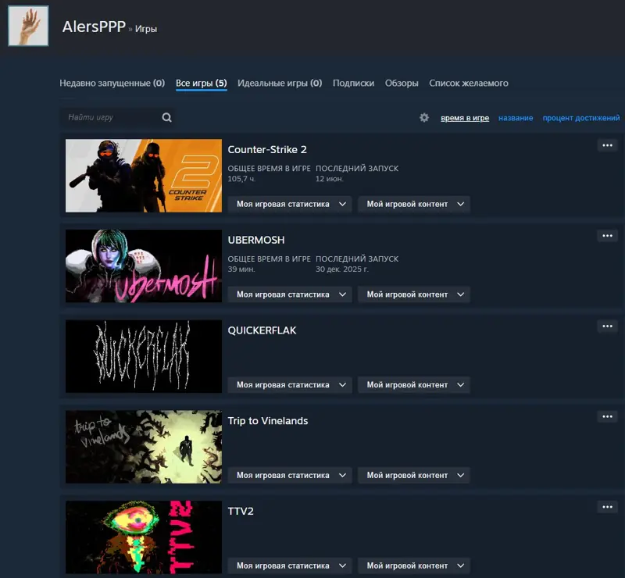This screenshot has height=578, width=625.
Task: Open the three-dot menu for Counter-Strike 2
Action: coord(608,145)
